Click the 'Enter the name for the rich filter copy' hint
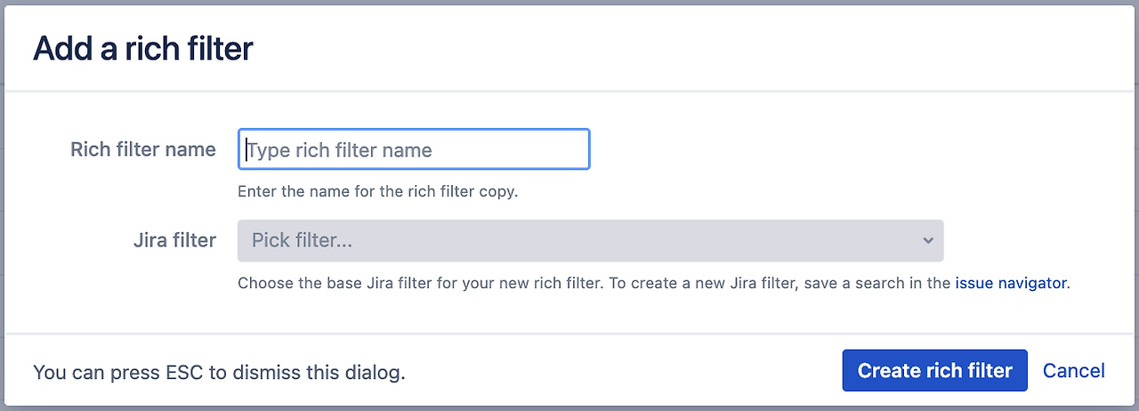1139x411 pixels. [377, 191]
